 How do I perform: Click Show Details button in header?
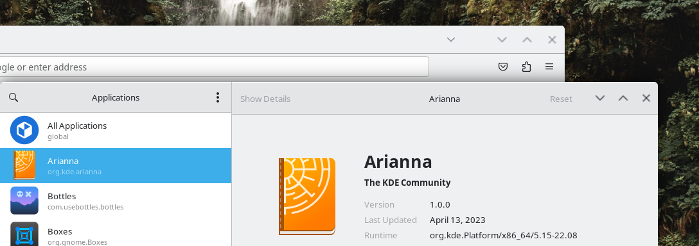pos(265,99)
